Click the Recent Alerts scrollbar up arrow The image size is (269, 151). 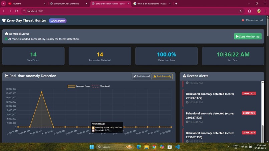pyautogui.click(x=263, y=82)
